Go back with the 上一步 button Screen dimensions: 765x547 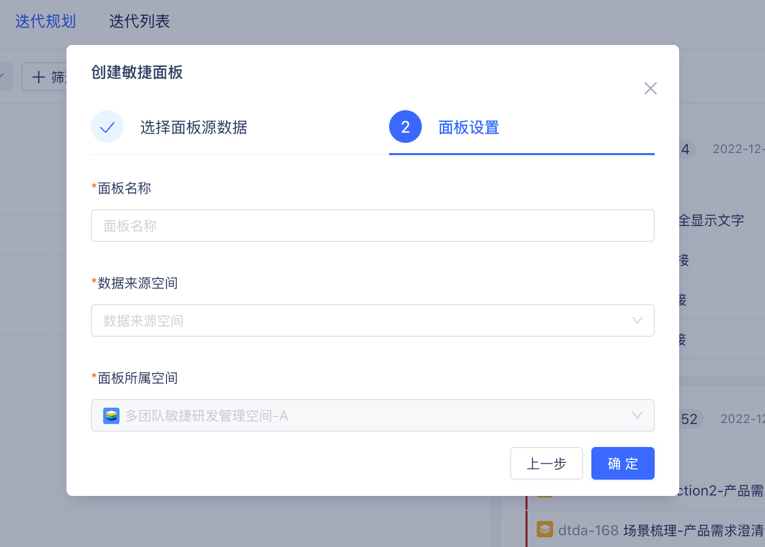(546, 463)
